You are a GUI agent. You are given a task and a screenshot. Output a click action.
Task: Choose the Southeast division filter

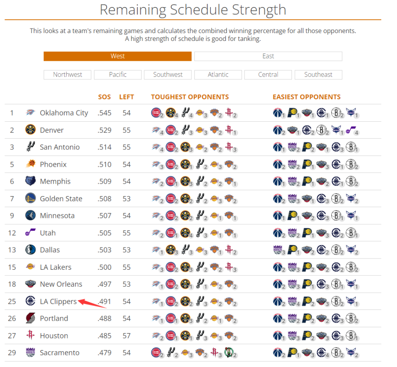pyautogui.click(x=318, y=74)
